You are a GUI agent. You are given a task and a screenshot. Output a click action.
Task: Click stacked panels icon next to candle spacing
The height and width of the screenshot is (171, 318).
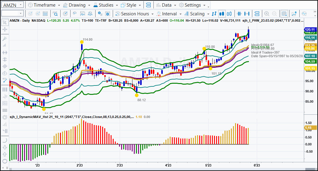point(257,14)
